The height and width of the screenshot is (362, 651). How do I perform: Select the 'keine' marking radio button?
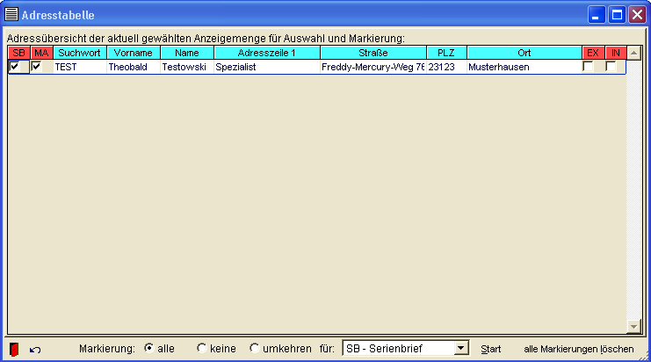click(x=202, y=348)
